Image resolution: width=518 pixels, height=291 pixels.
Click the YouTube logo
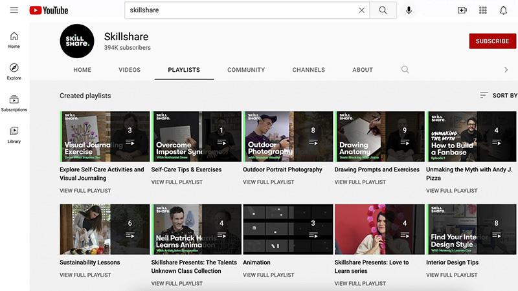point(49,10)
